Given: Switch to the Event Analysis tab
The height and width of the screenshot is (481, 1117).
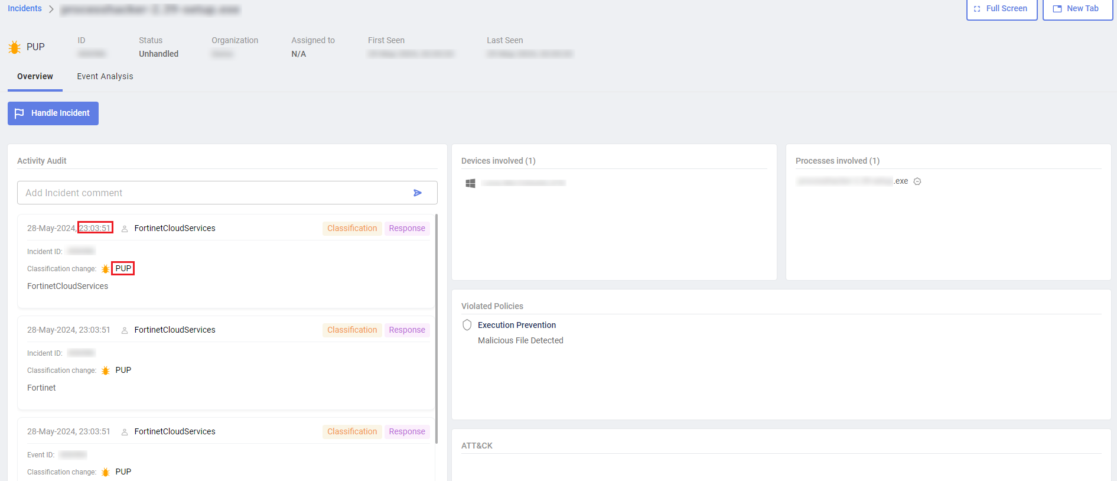Looking at the screenshot, I should click(105, 76).
